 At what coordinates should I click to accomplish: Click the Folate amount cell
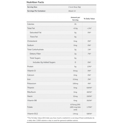click(75, 107)
